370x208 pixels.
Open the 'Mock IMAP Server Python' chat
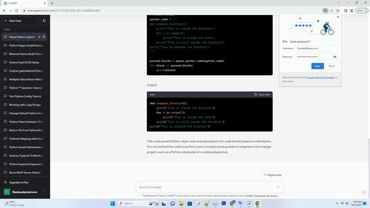tap(24, 173)
